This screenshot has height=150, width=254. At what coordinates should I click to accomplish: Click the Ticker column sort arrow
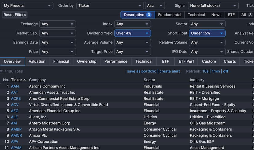[25, 80]
